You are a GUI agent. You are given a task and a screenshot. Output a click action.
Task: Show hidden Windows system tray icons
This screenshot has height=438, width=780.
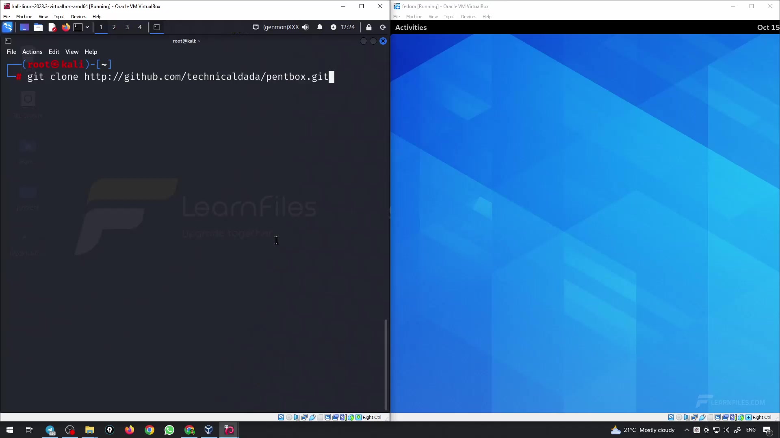687,430
